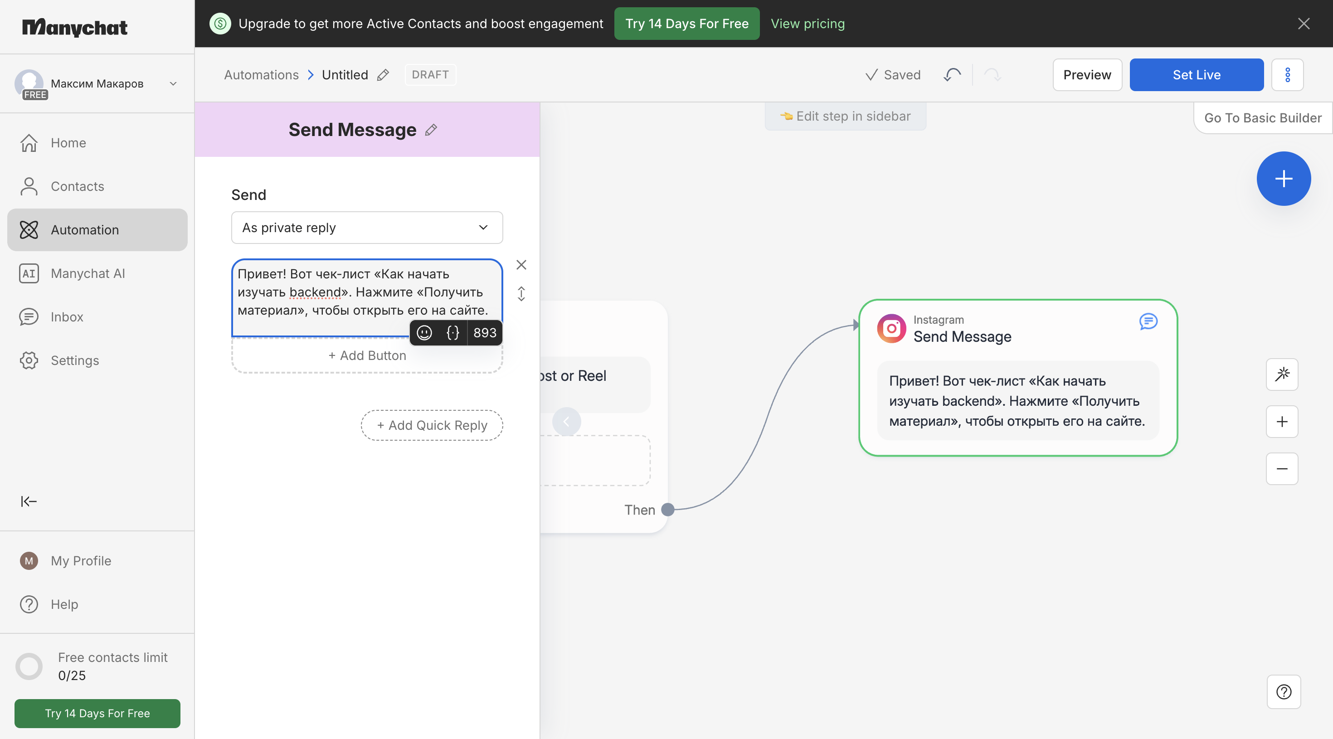Click the banner Try 14 Days For Free button
Screen dimensions: 1333x739
(687, 23)
